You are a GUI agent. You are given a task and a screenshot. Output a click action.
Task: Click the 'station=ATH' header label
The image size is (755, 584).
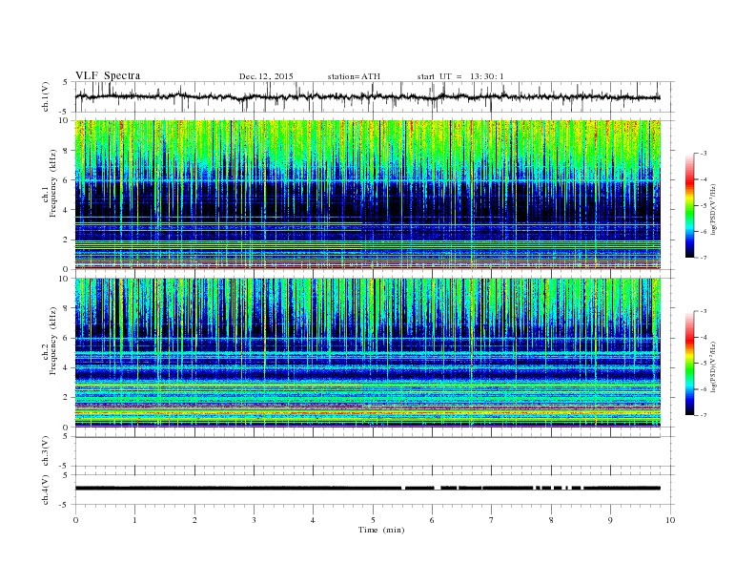pyautogui.click(x=354, y=76)
